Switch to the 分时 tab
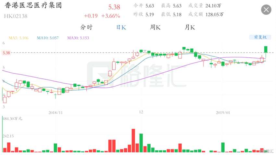276x155 pixels. [x=86, y=27]
